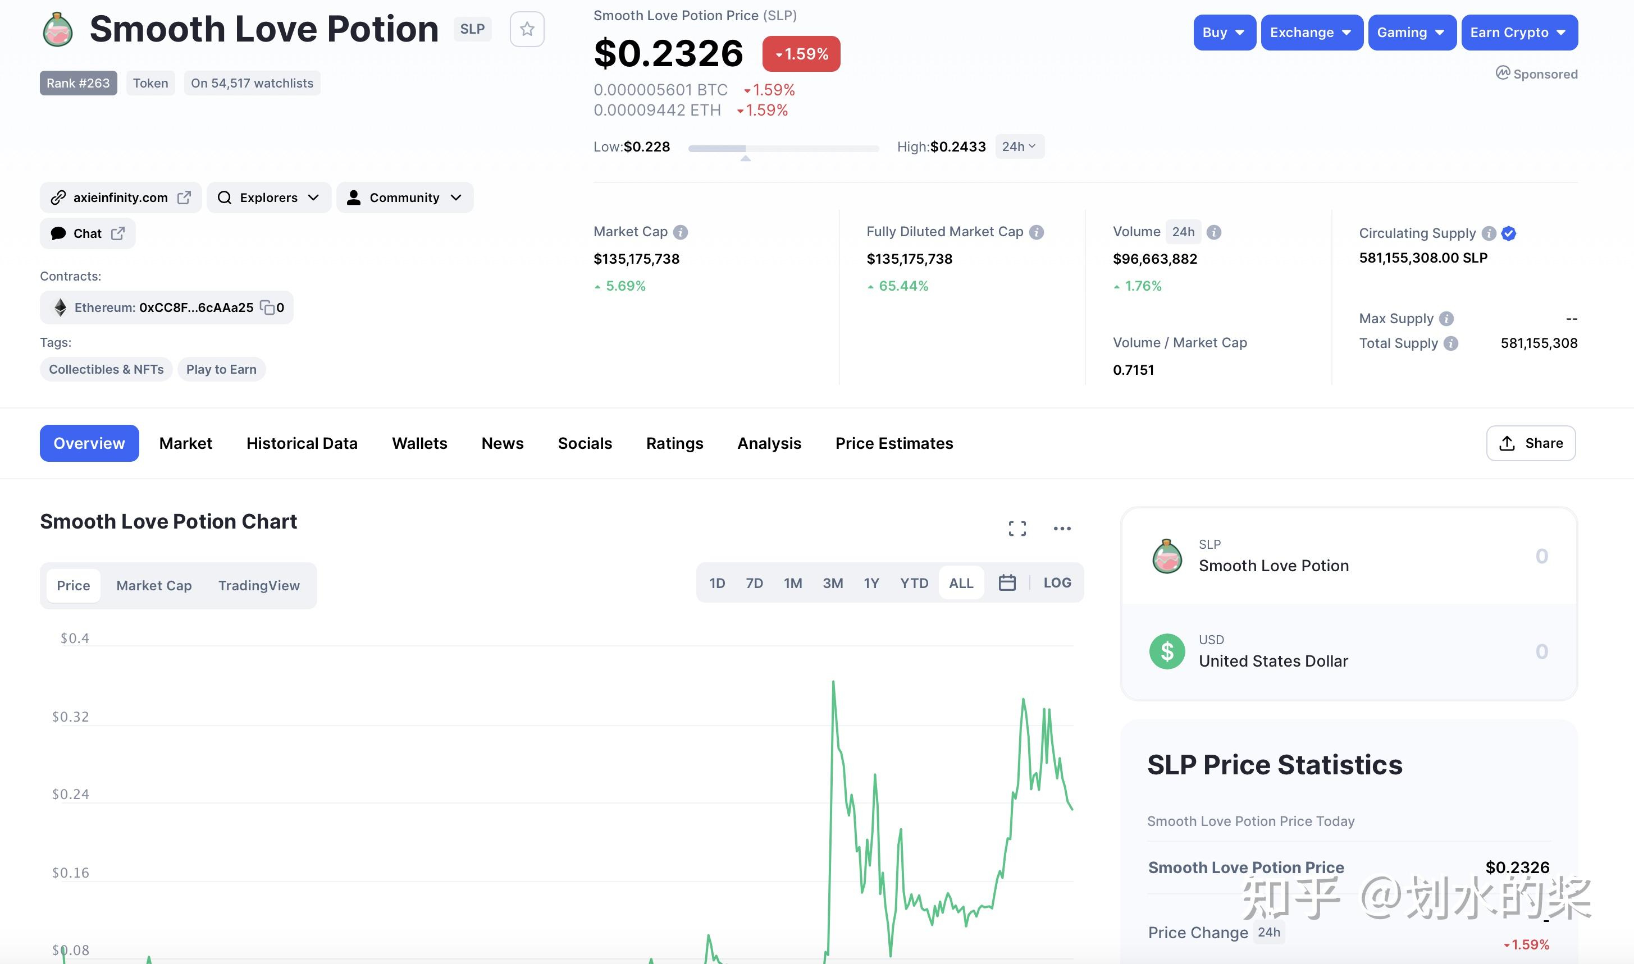Click Market Cap info icon

click(681, 232)
